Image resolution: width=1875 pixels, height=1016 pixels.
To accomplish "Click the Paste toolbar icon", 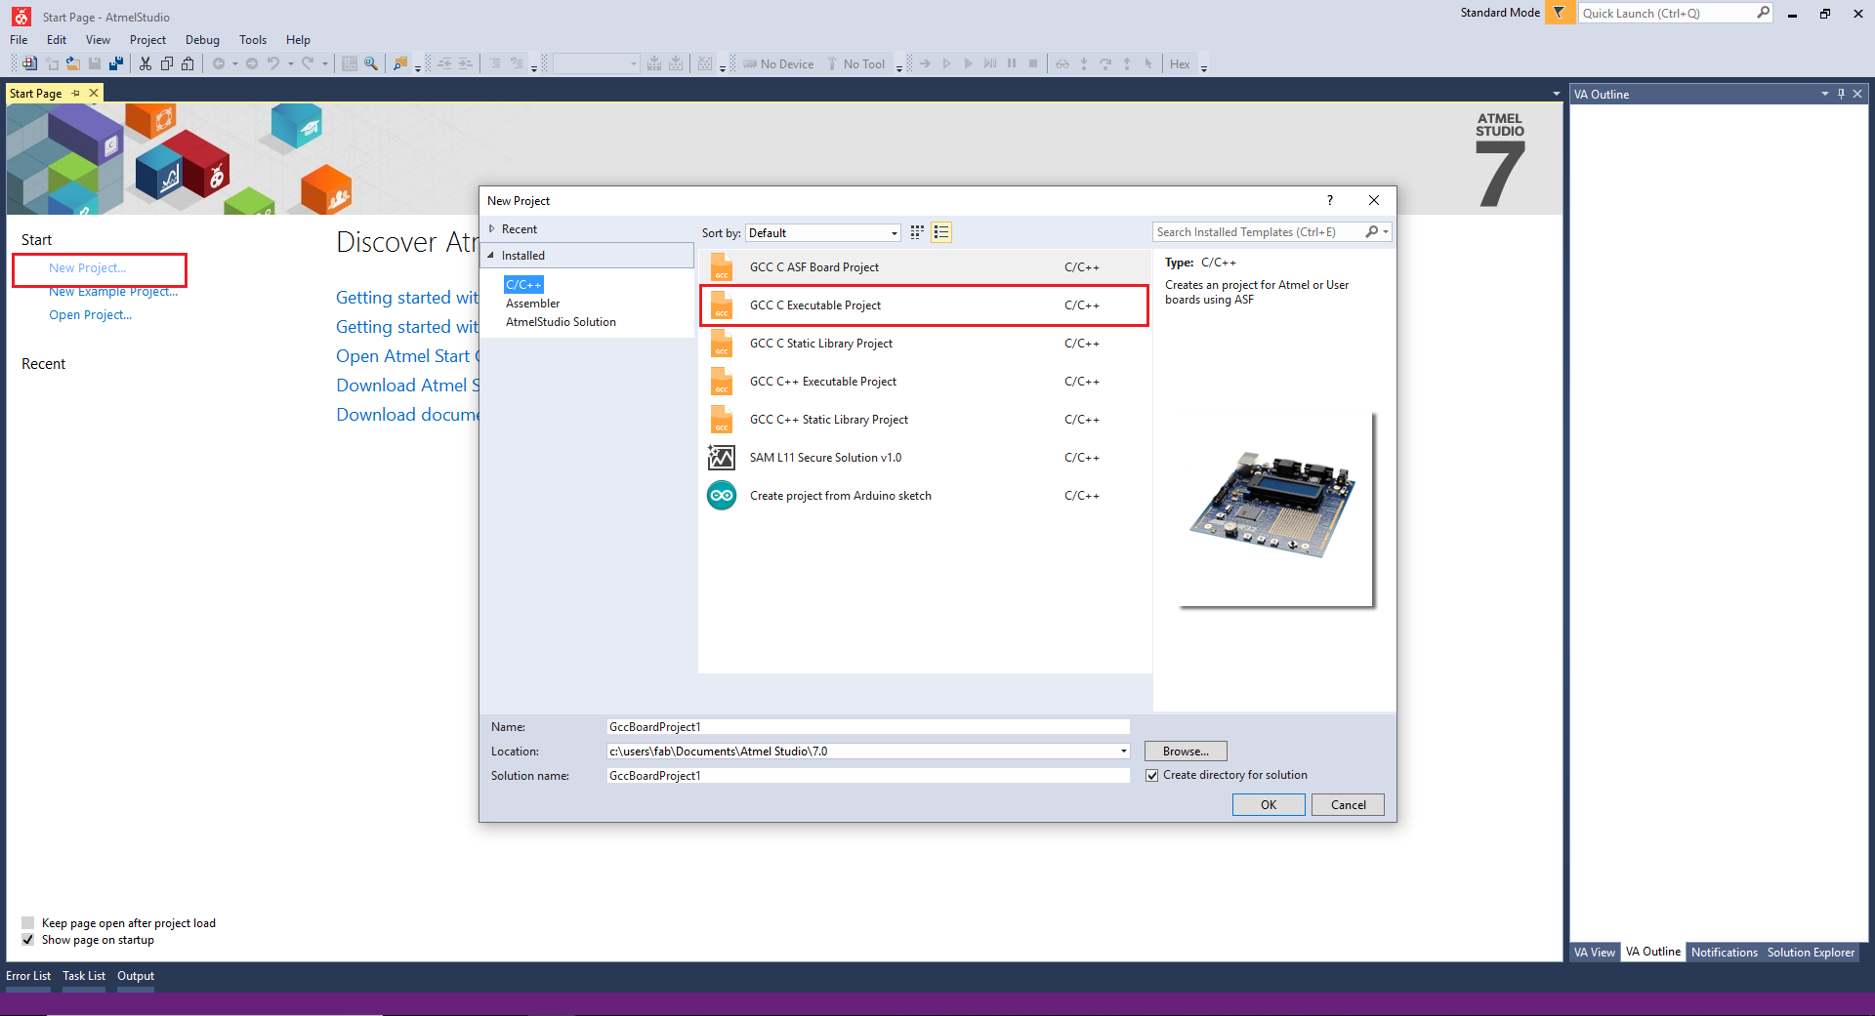I will [x=188, y=64].
